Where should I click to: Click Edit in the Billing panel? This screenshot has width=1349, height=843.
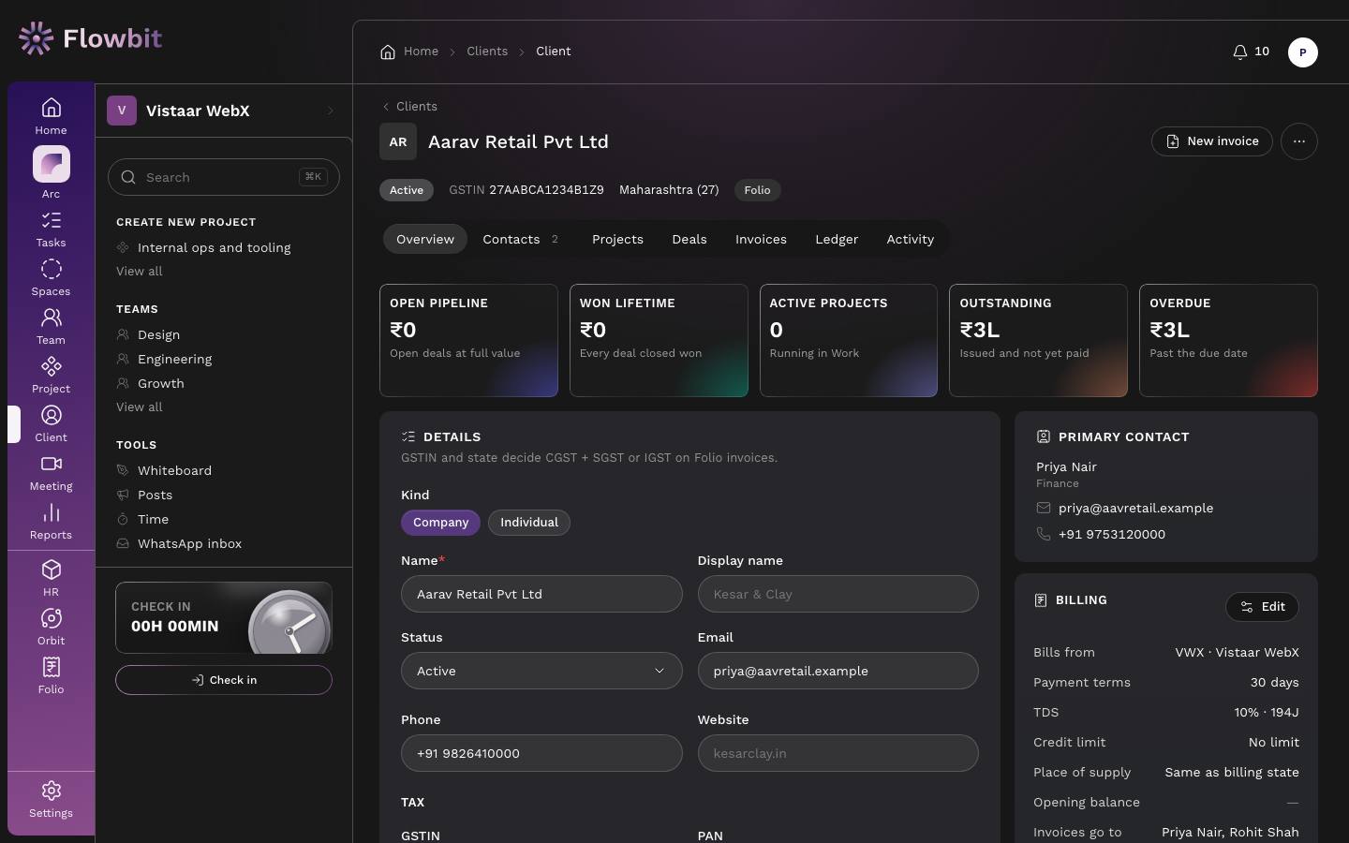pos(1262,607)
